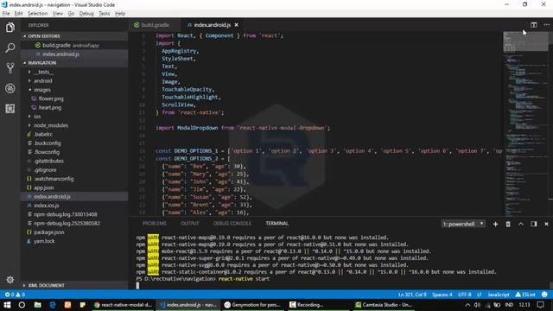The image size is (553, 311).
Task: Open the Selection menu
Action: point(37,14)
